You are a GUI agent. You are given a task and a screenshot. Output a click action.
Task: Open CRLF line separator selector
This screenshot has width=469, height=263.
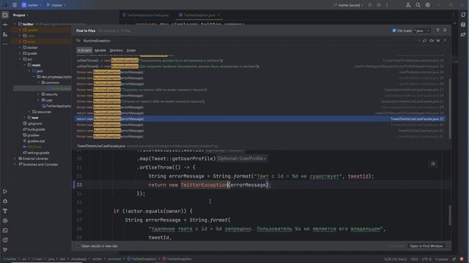tap(414, 259)
